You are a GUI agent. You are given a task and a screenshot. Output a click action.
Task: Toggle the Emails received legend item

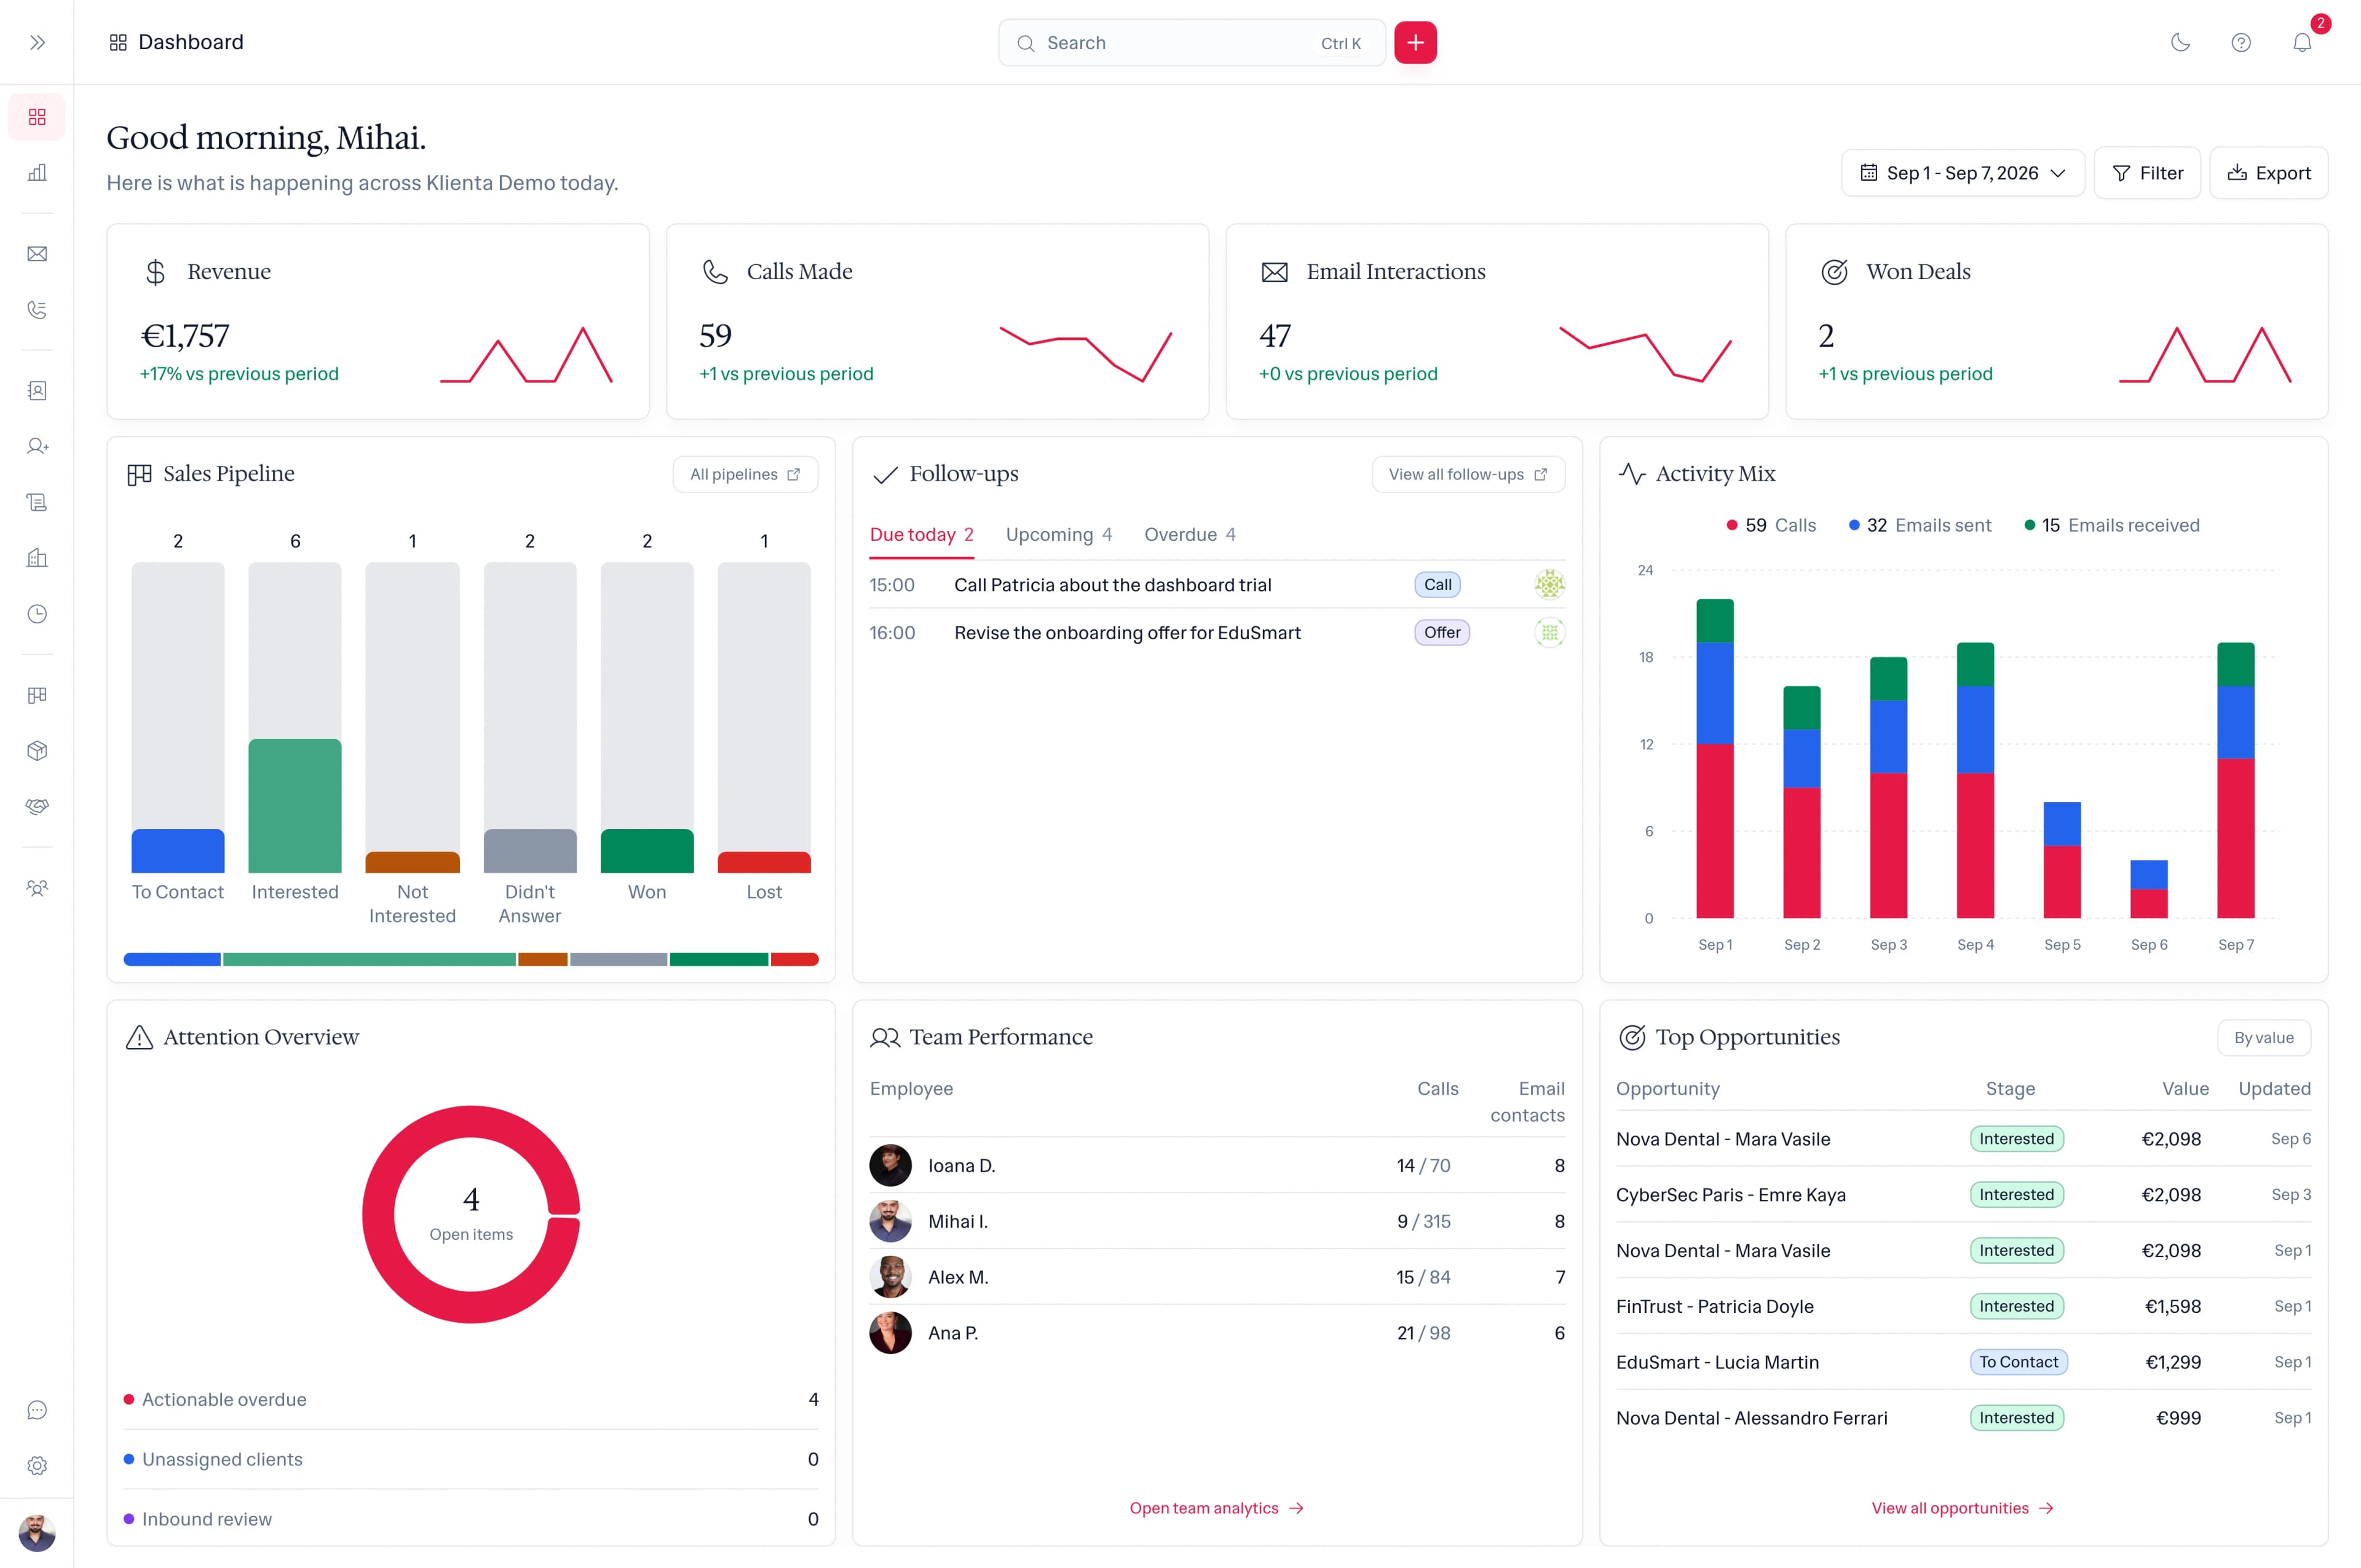click(x=2112, y=526)
